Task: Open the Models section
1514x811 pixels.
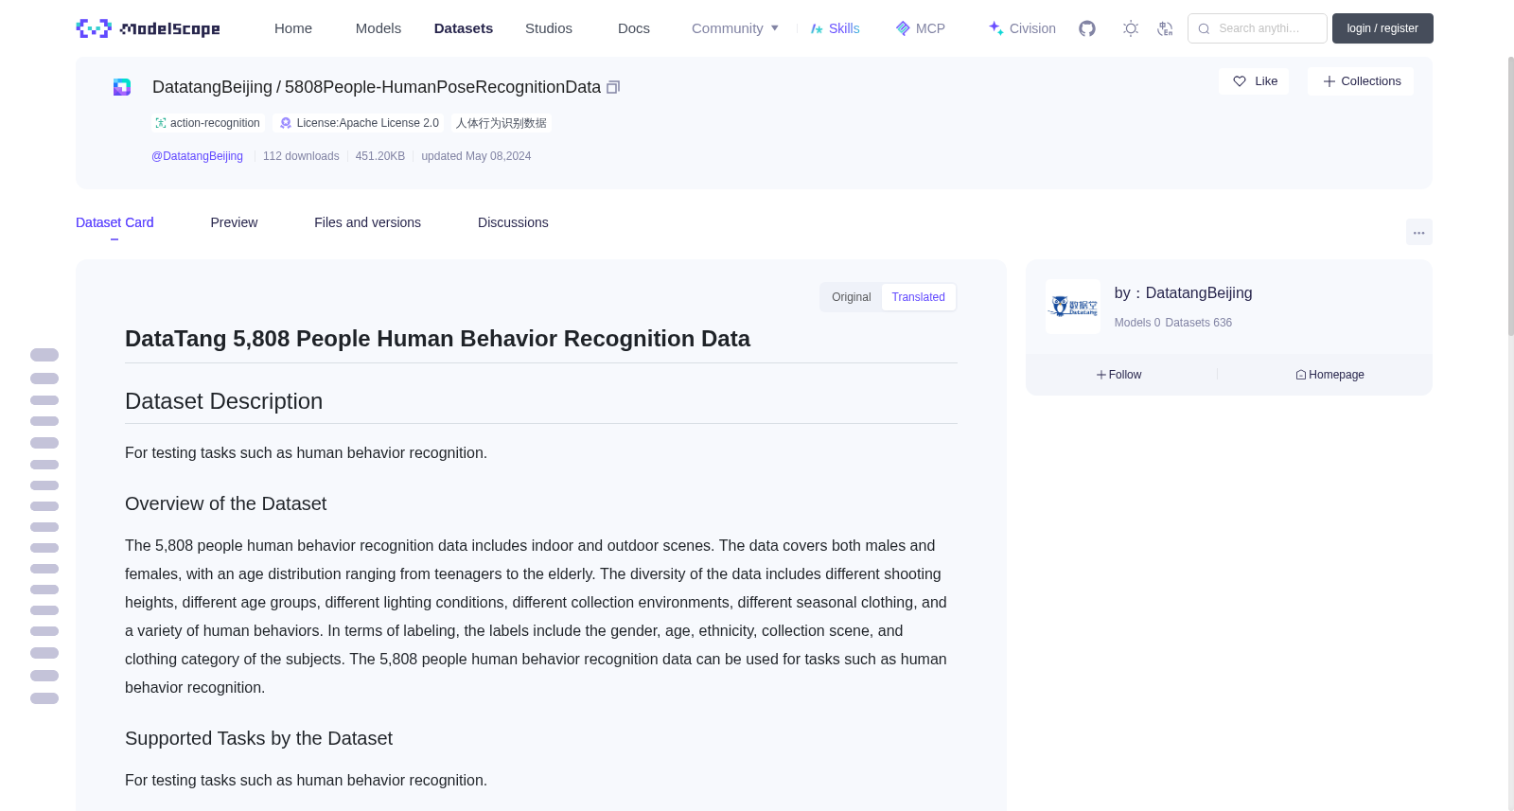Action: point(378,28)
